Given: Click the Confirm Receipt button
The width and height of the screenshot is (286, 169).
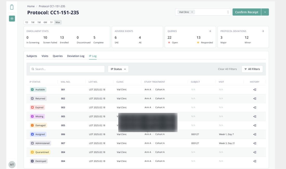Looking at the screenshot, I should tap(246, 12).
